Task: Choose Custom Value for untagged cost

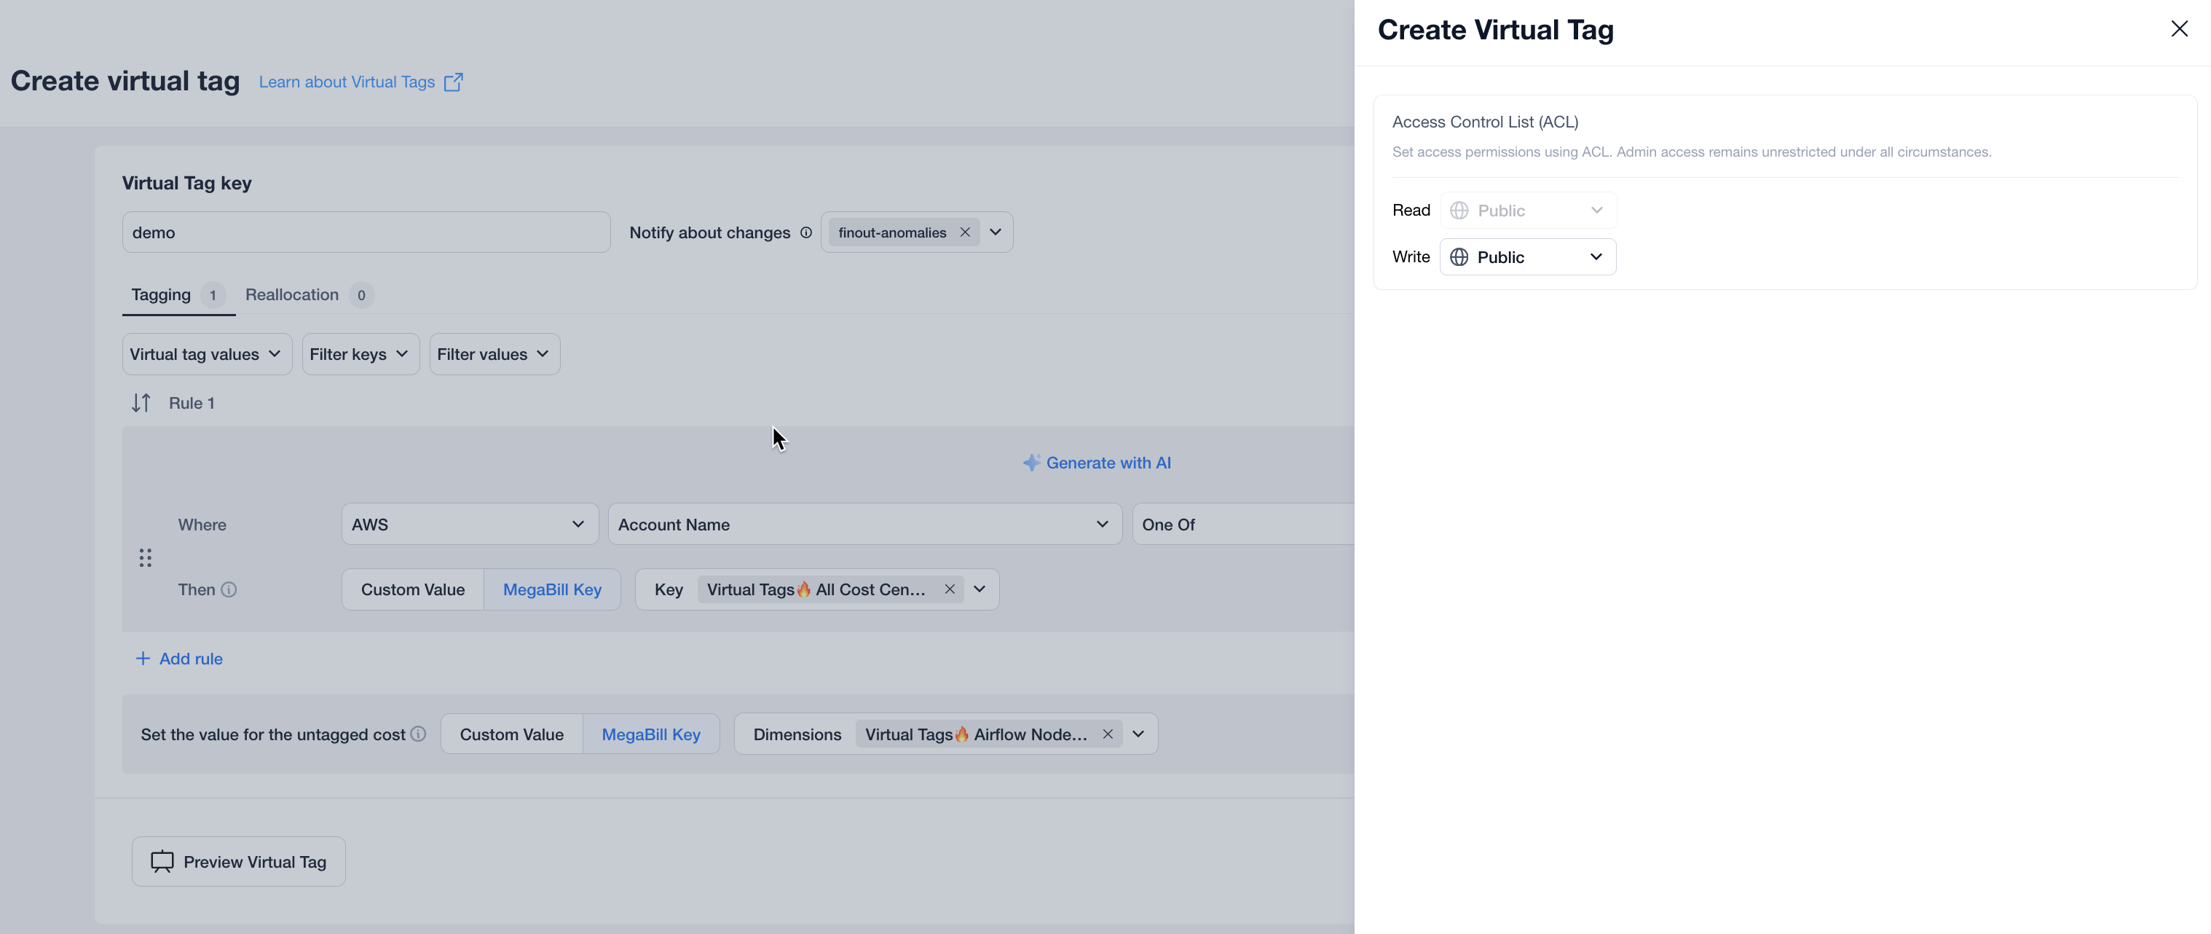Action: coord(511,734)
